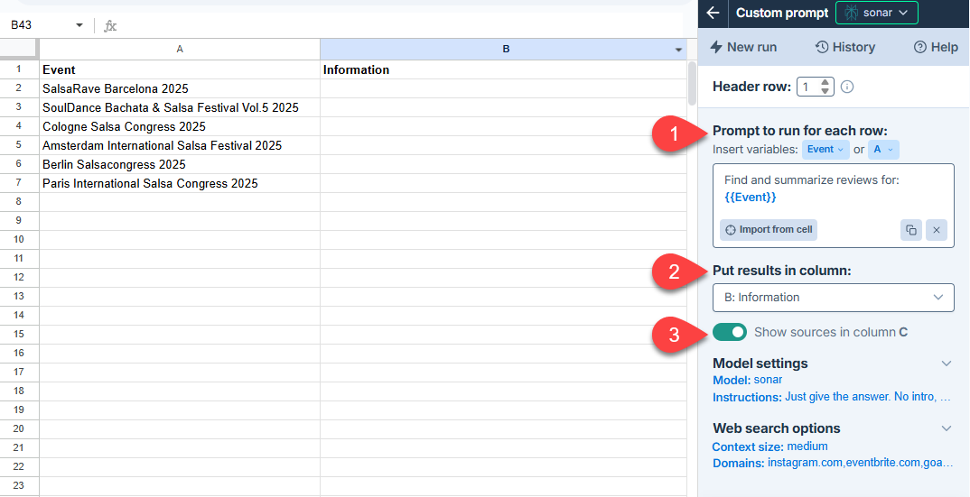Expand the Model settings section
The height and width of the screenshot is (497, 970).
pos(946,364)
